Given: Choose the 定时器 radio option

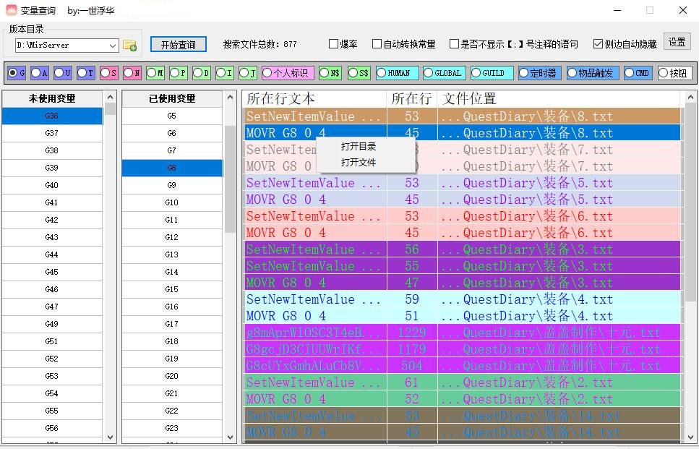Looking at the screenshot, I should [540, 73].
